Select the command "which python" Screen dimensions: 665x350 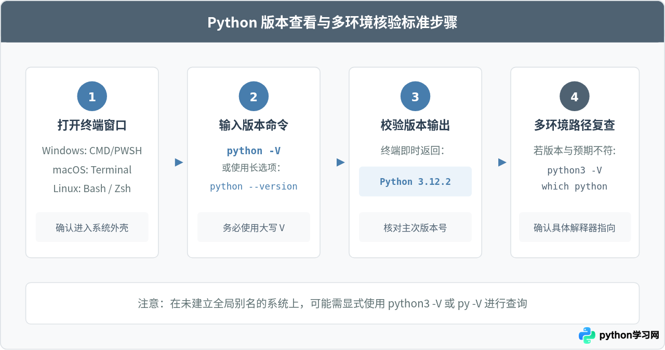pyautogui.click(x=575, y=186)
